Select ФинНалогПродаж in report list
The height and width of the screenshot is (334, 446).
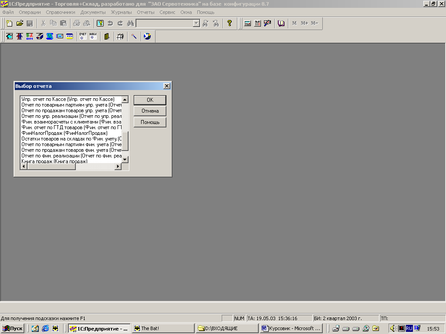[64, 133]
